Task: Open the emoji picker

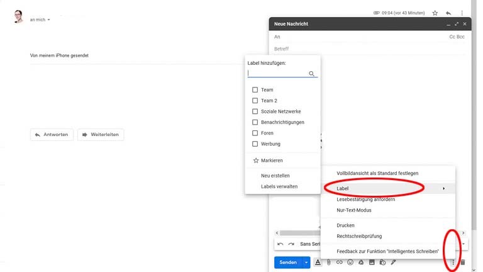Action: (350, 262)
